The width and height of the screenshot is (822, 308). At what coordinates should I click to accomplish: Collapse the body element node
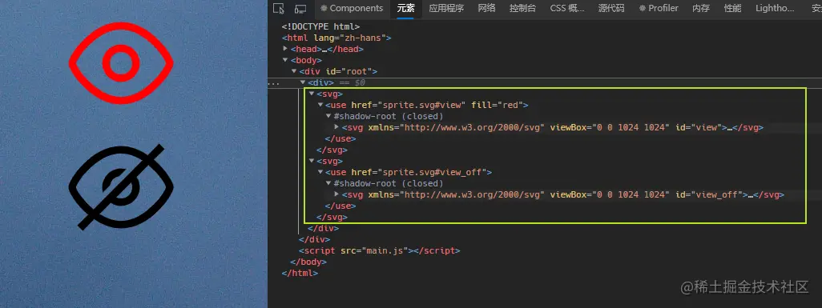click(x=286, y=60)
